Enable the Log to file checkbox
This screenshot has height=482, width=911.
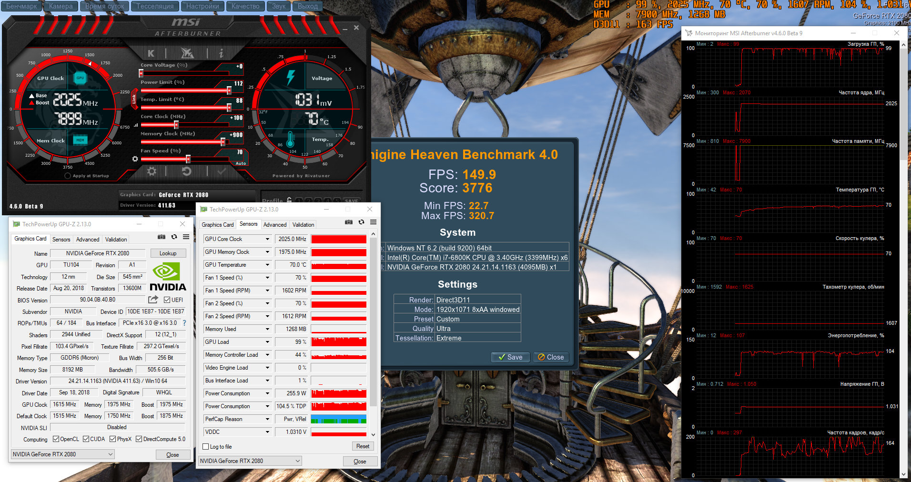pos(206,447)
